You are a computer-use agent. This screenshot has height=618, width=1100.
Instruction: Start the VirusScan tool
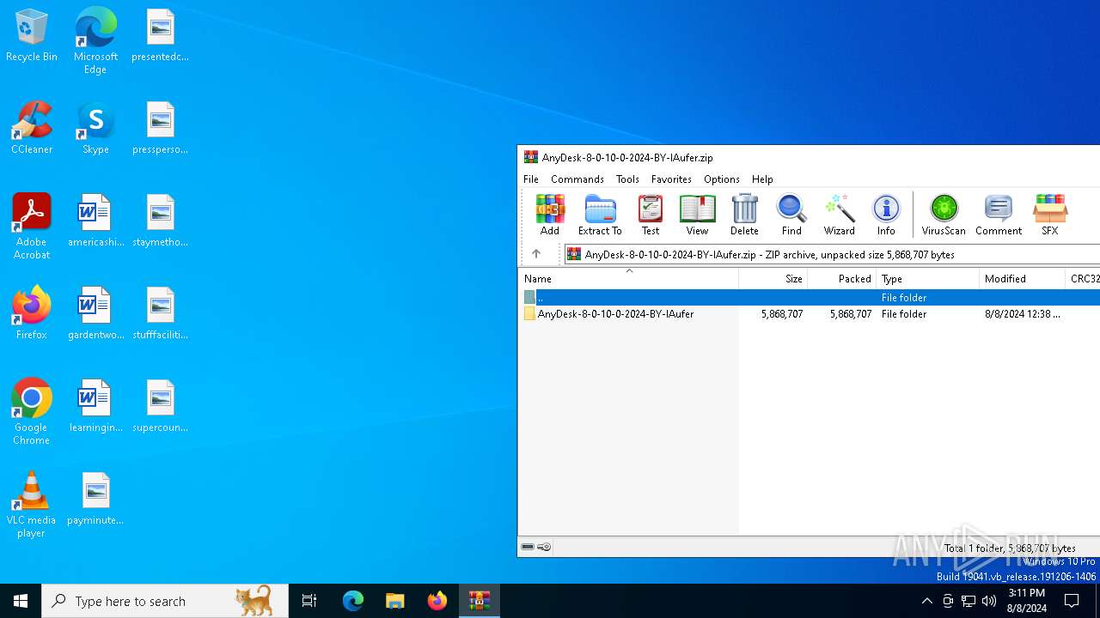(944, 215)
